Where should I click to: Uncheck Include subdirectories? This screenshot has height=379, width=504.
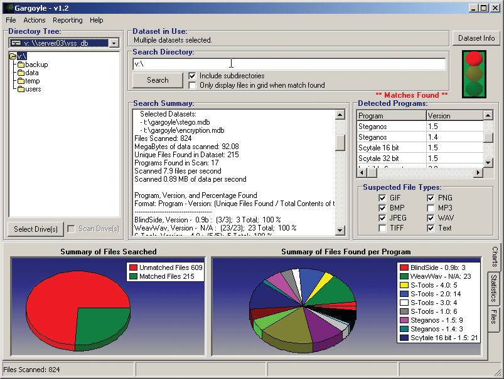point(192,76)
